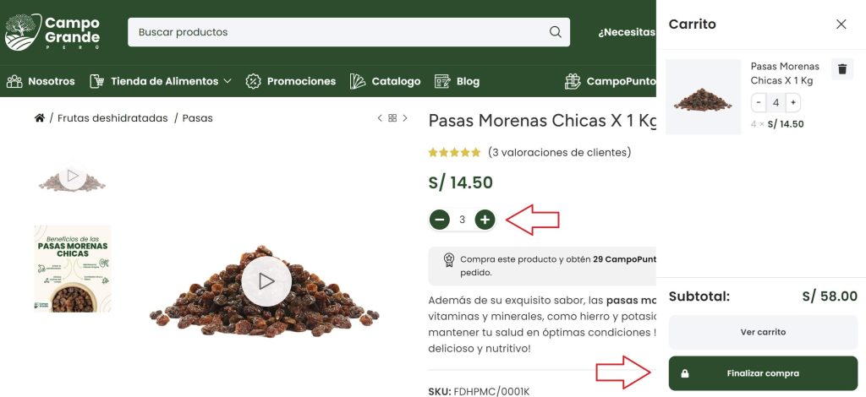The width and height of the screenshot is (866, 397).
Task: Open the Catalogo menu item
Action: 385,81
